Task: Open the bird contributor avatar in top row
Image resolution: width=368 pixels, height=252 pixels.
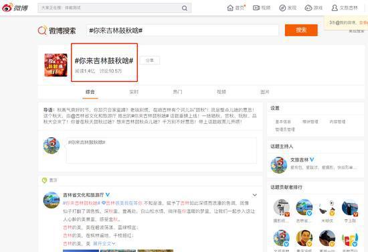Action: 327,207
